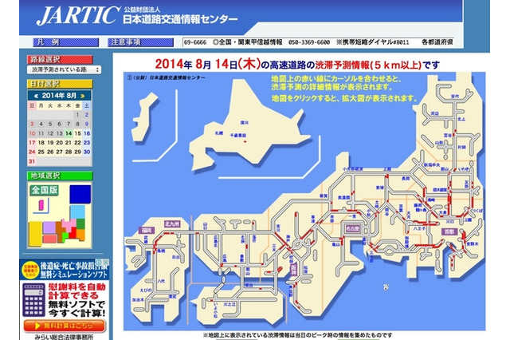Screen dimensions: 510x340
Task: Select date 24 in the calendar
Action: (32, 152)
